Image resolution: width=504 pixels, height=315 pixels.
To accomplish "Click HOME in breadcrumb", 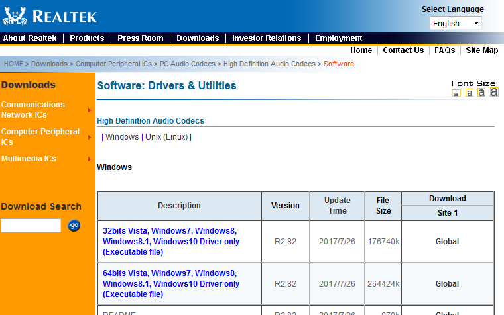I will 13,64.
